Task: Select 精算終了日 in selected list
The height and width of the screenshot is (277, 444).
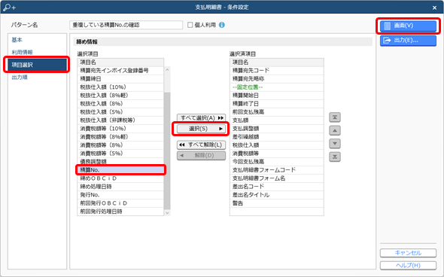Action: pos(277,104)
